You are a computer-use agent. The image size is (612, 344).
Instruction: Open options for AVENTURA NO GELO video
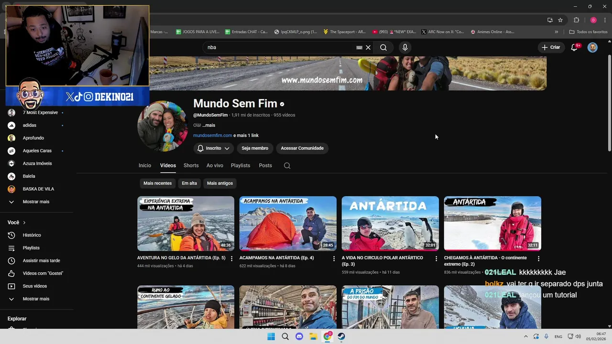[x=232, y=258]
